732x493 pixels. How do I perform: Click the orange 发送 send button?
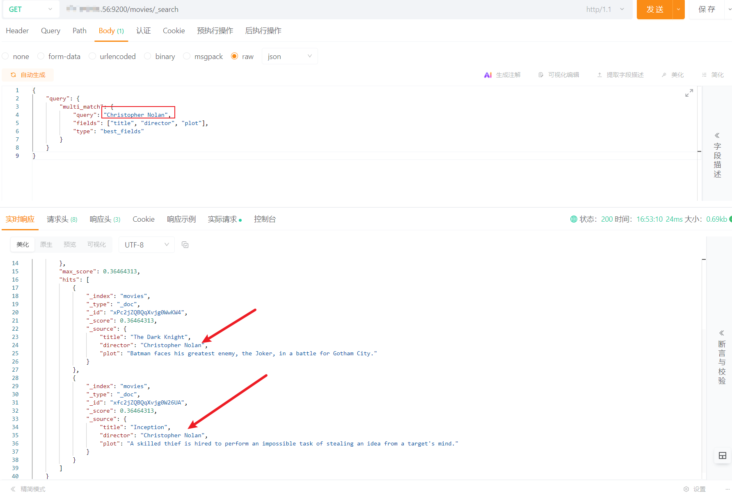[654, 9]
